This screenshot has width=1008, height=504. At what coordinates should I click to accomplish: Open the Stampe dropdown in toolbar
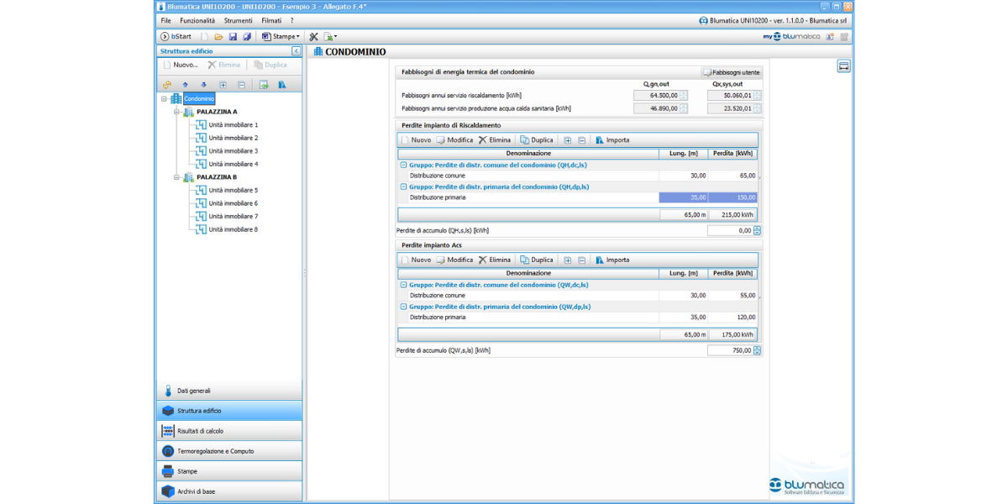click(x=280, y=37)
